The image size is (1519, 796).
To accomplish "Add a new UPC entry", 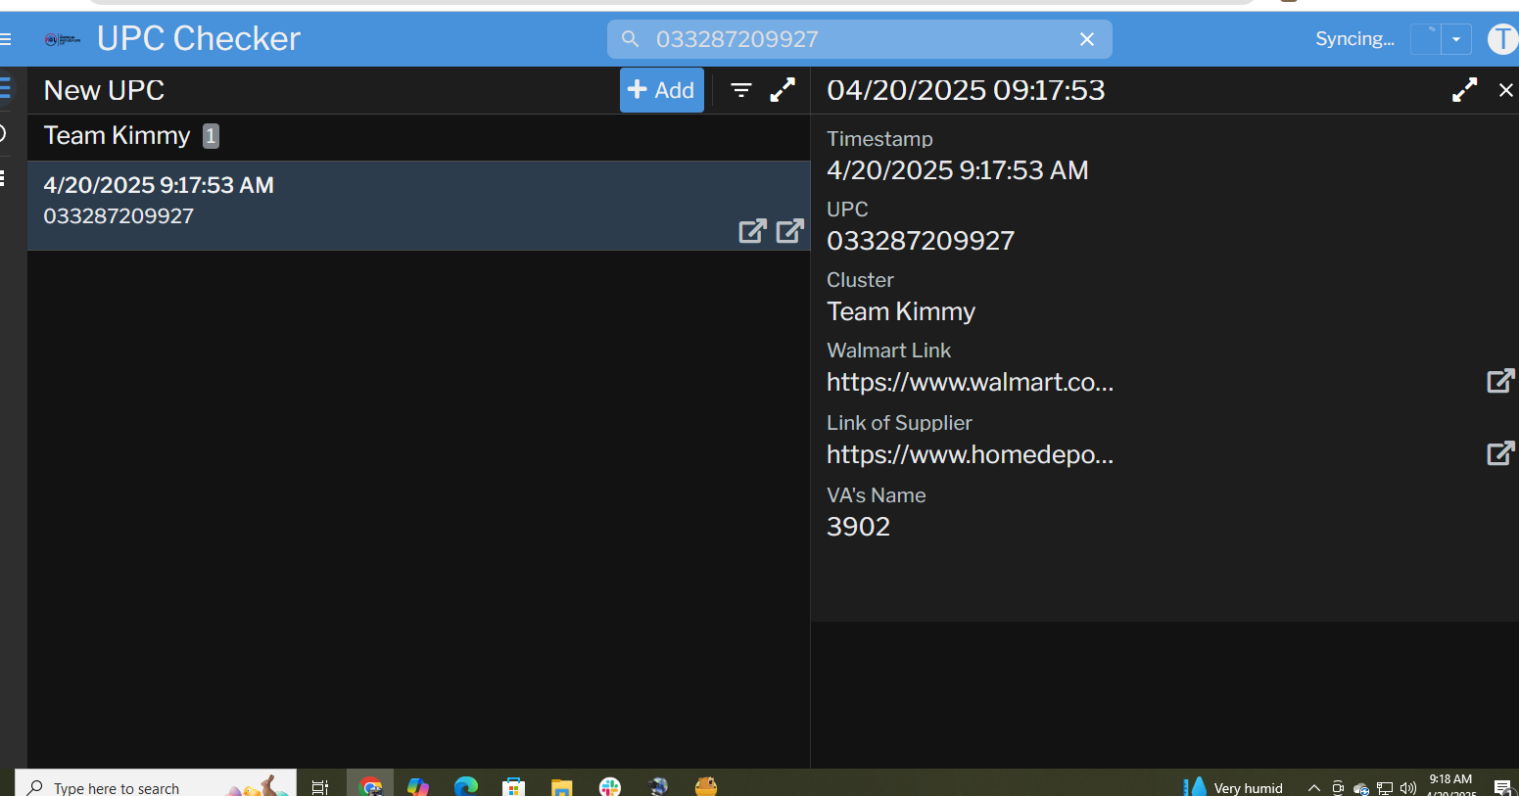I will (661, 90).
